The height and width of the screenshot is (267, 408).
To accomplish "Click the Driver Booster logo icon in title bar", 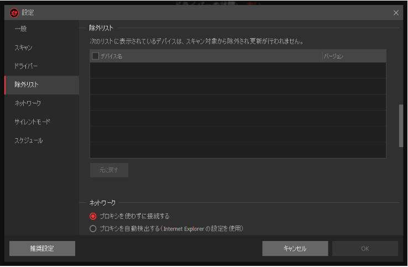I will click(14, 13).
